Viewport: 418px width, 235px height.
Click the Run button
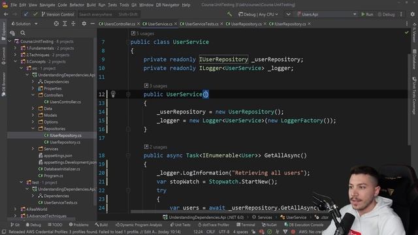coord(367,14)
